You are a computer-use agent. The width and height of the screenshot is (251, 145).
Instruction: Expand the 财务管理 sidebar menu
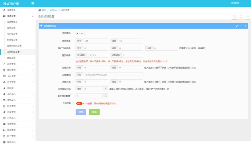[x=18, y=106]
